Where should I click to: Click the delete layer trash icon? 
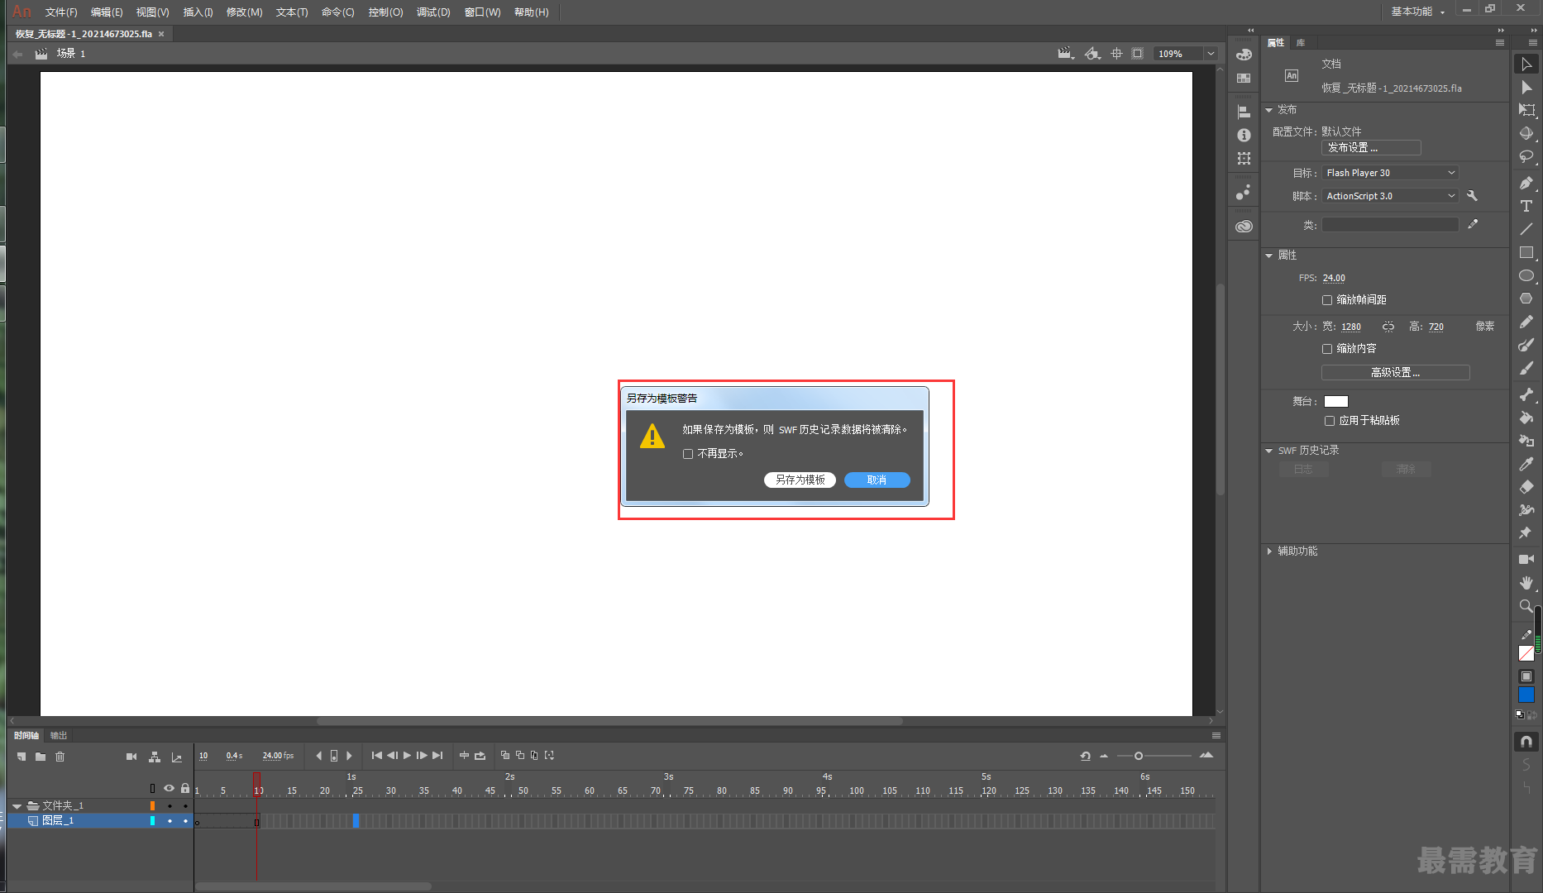tap(60, 757)
